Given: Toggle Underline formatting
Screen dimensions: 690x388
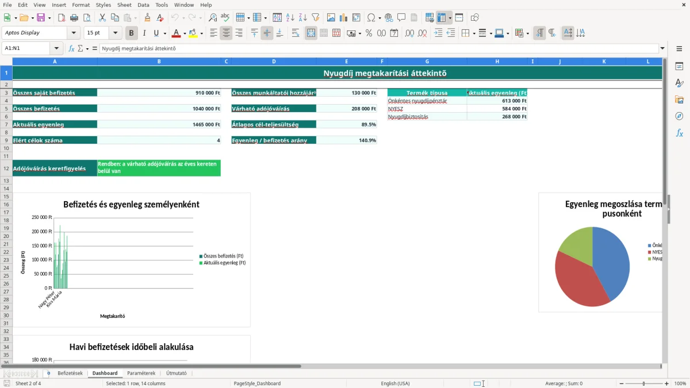Looking at the screenshot, I should [156, 33].
